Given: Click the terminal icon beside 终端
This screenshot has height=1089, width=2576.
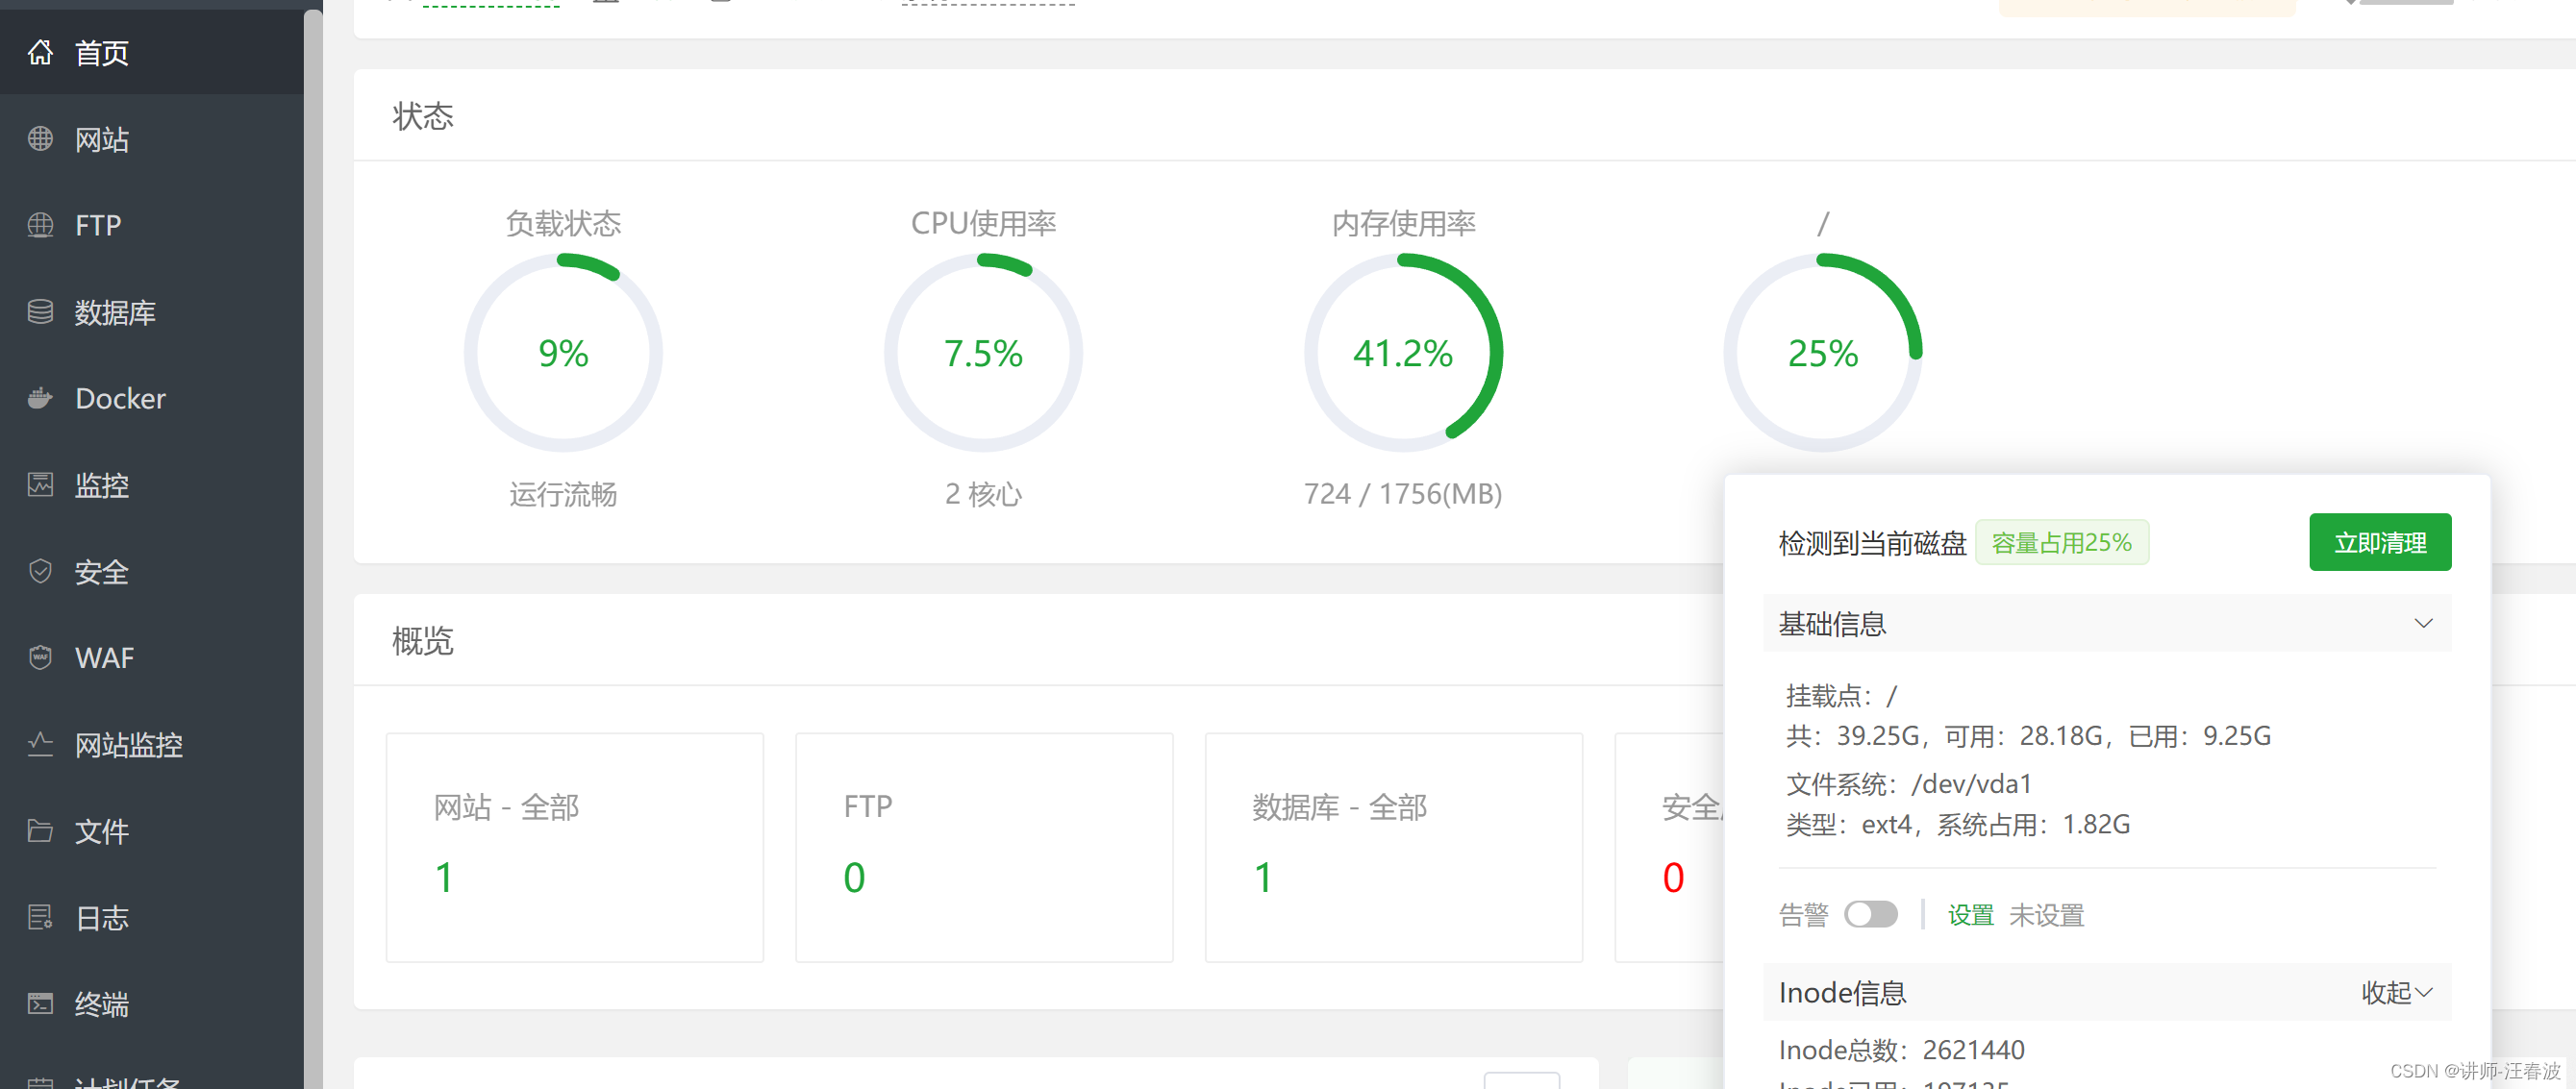Looking at the screenshot, I should coord(40,1003).
